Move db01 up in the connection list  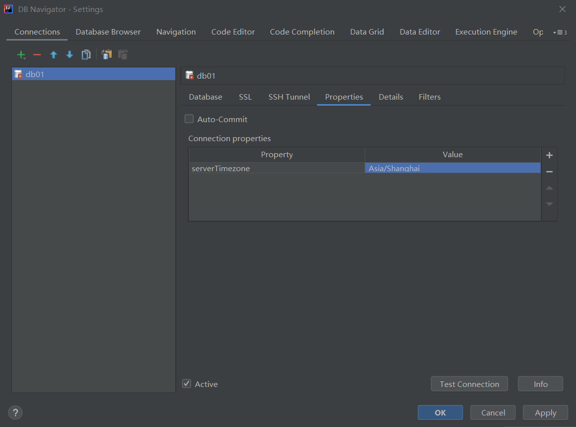[x=53, y=55]
